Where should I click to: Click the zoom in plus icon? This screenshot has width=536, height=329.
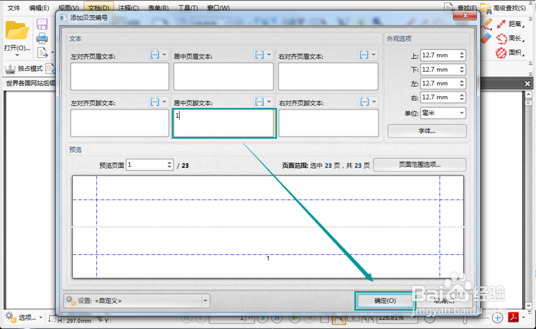point(497,318)
